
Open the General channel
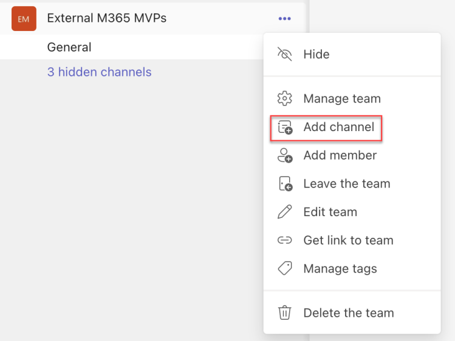coord(69,47)
